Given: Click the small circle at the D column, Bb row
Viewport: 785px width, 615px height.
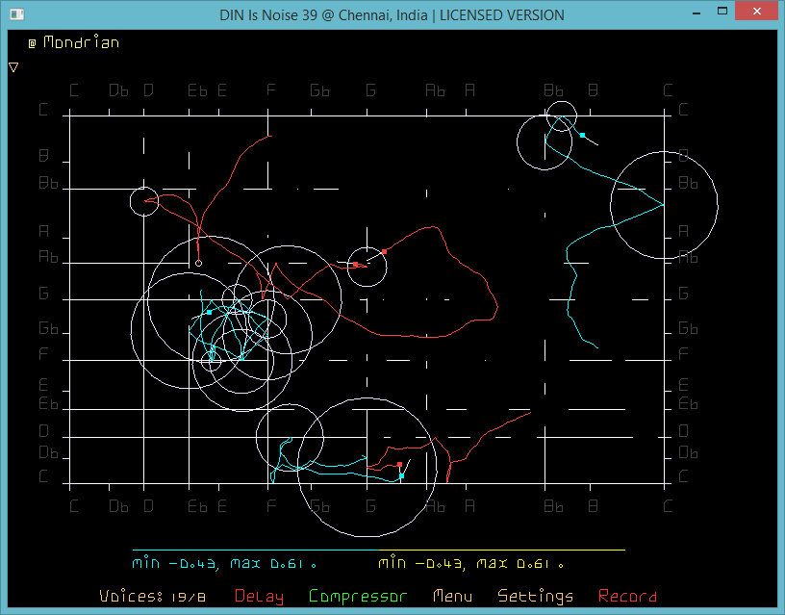Looking at the screenshot, I should pyautogui.click(x=144, y=201).
